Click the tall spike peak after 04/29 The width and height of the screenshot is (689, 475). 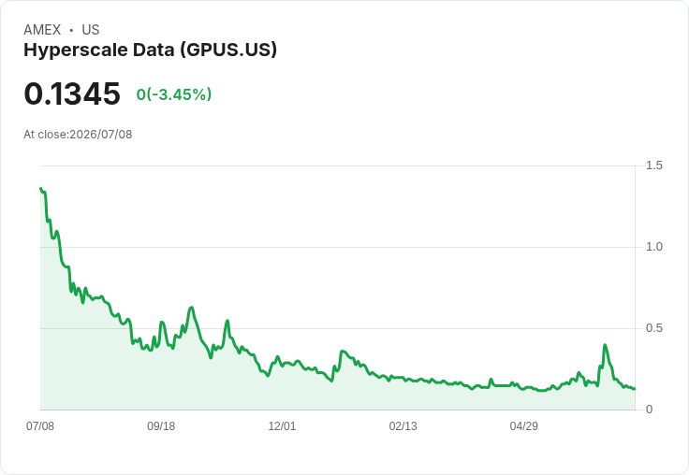click(605, 345)
